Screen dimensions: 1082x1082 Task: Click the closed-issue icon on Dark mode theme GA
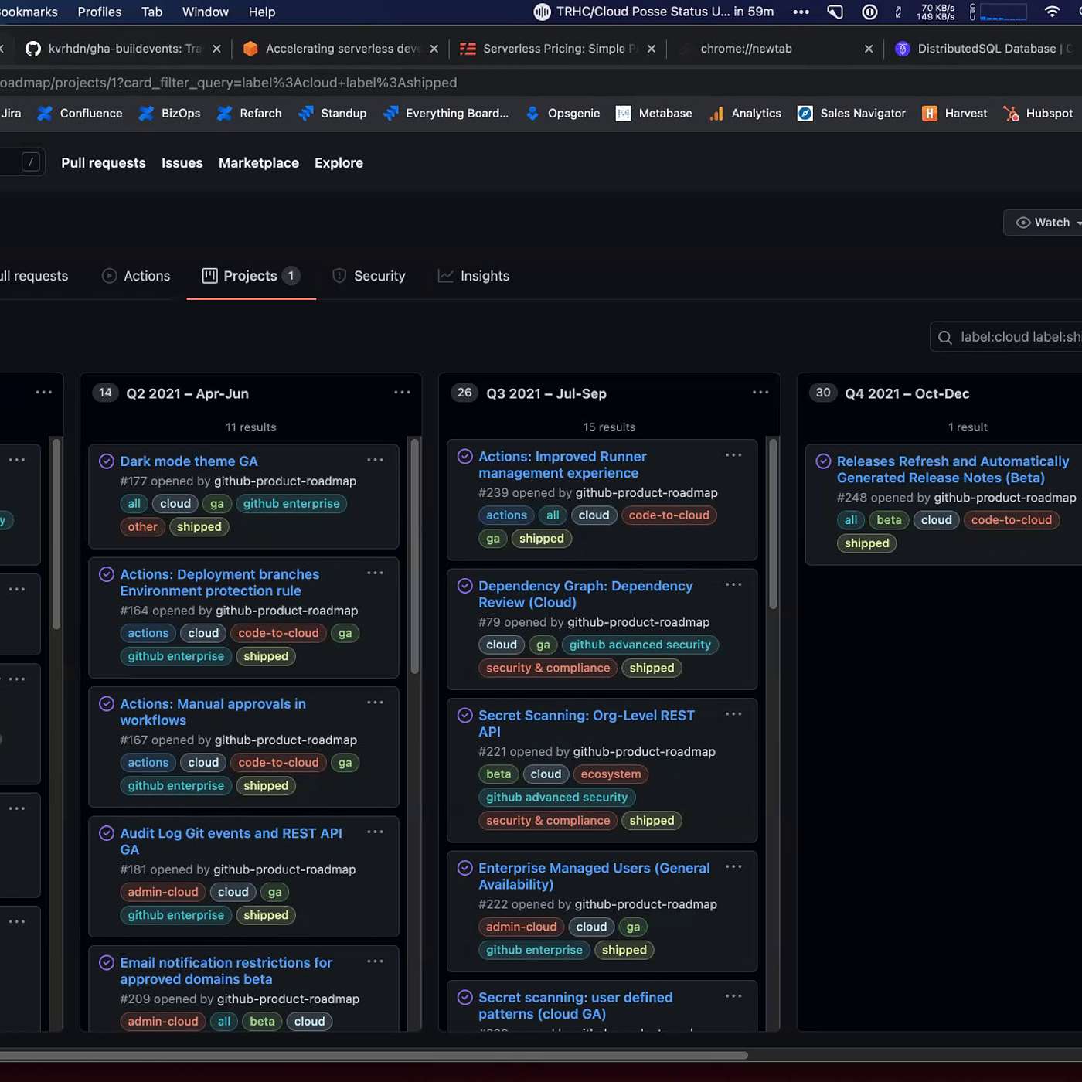(x=107, y=461)
